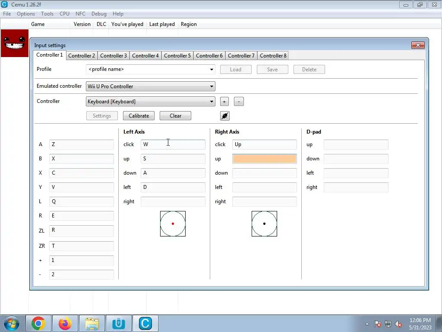Click the muted volume tray icon

click(x=398, y=324)
